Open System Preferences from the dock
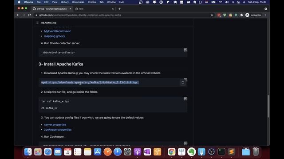Screen dimensions: 284x159 (x=127, y=152)
